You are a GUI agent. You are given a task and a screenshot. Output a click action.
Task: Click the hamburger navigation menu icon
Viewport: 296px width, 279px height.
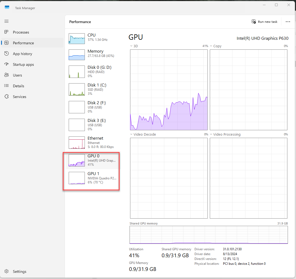[x=6, y=21]
